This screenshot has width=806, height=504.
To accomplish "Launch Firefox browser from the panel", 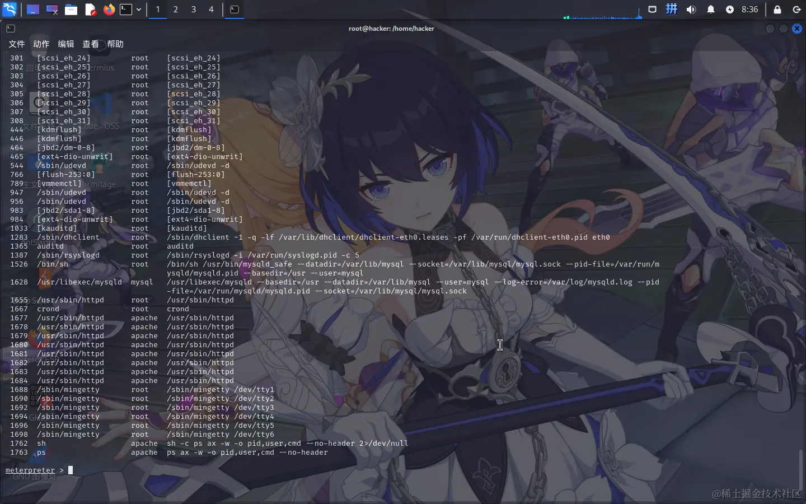I will pos(109,10).
